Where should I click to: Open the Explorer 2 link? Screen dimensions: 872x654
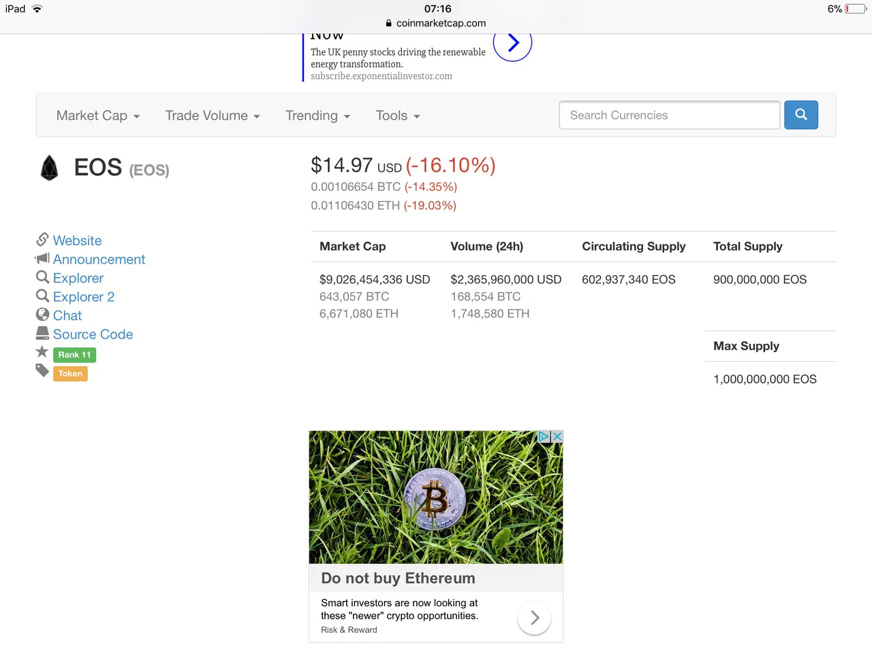point(84,297)
